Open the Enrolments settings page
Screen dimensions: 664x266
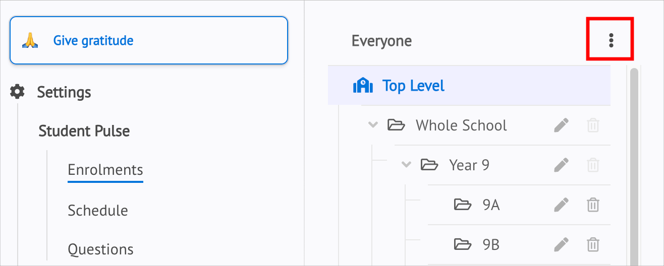105,170
